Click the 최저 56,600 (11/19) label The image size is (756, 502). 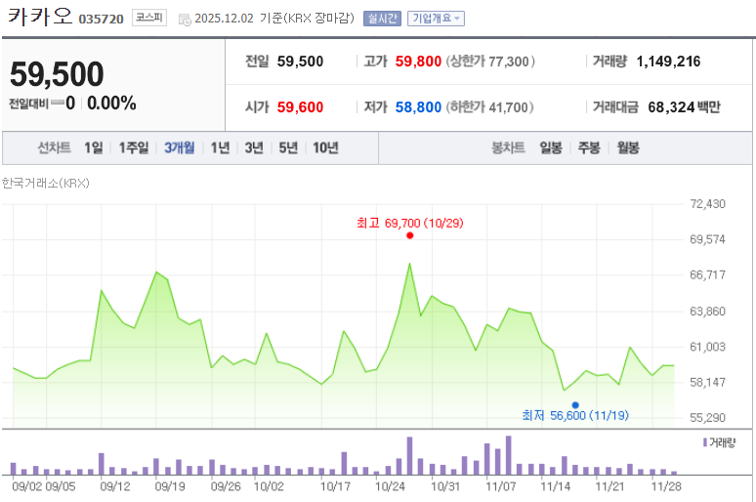[x=575, y=416]
